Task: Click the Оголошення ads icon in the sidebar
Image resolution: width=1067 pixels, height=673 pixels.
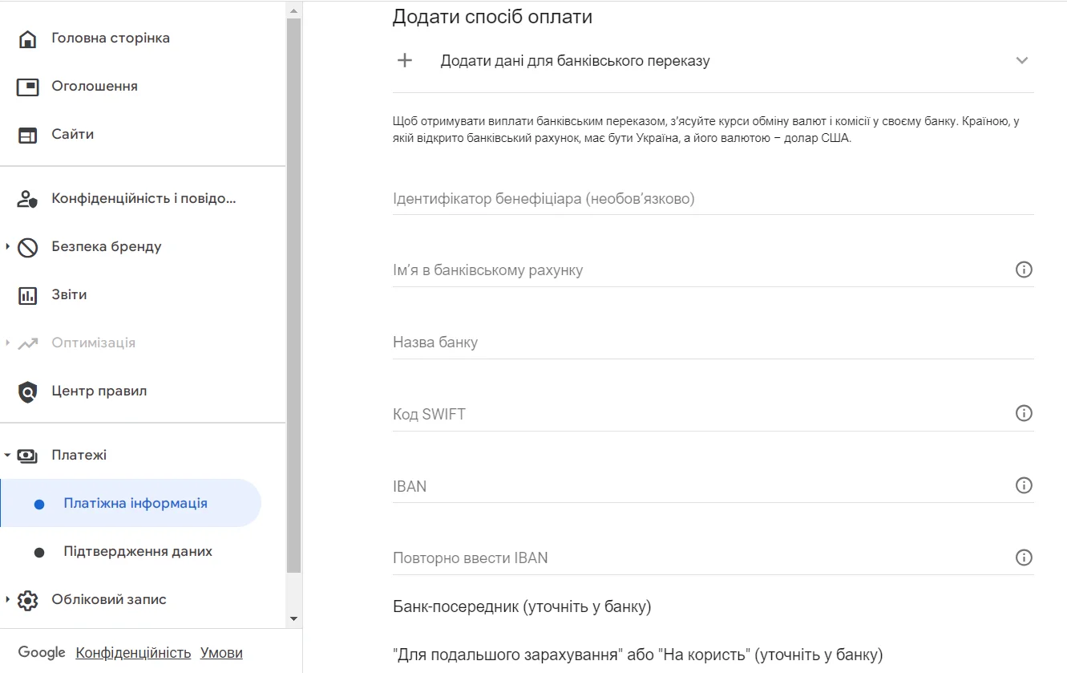Action: click(x=28, y=87)
